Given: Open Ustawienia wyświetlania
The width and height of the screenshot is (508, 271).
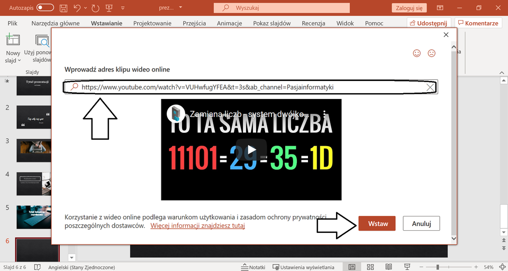Looking at the screenshot, I should pyautogui.click(x=304, y=267).
